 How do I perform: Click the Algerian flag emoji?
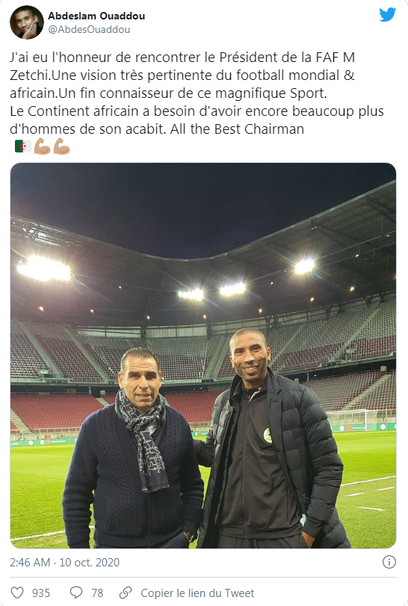[x=23, y=146]
